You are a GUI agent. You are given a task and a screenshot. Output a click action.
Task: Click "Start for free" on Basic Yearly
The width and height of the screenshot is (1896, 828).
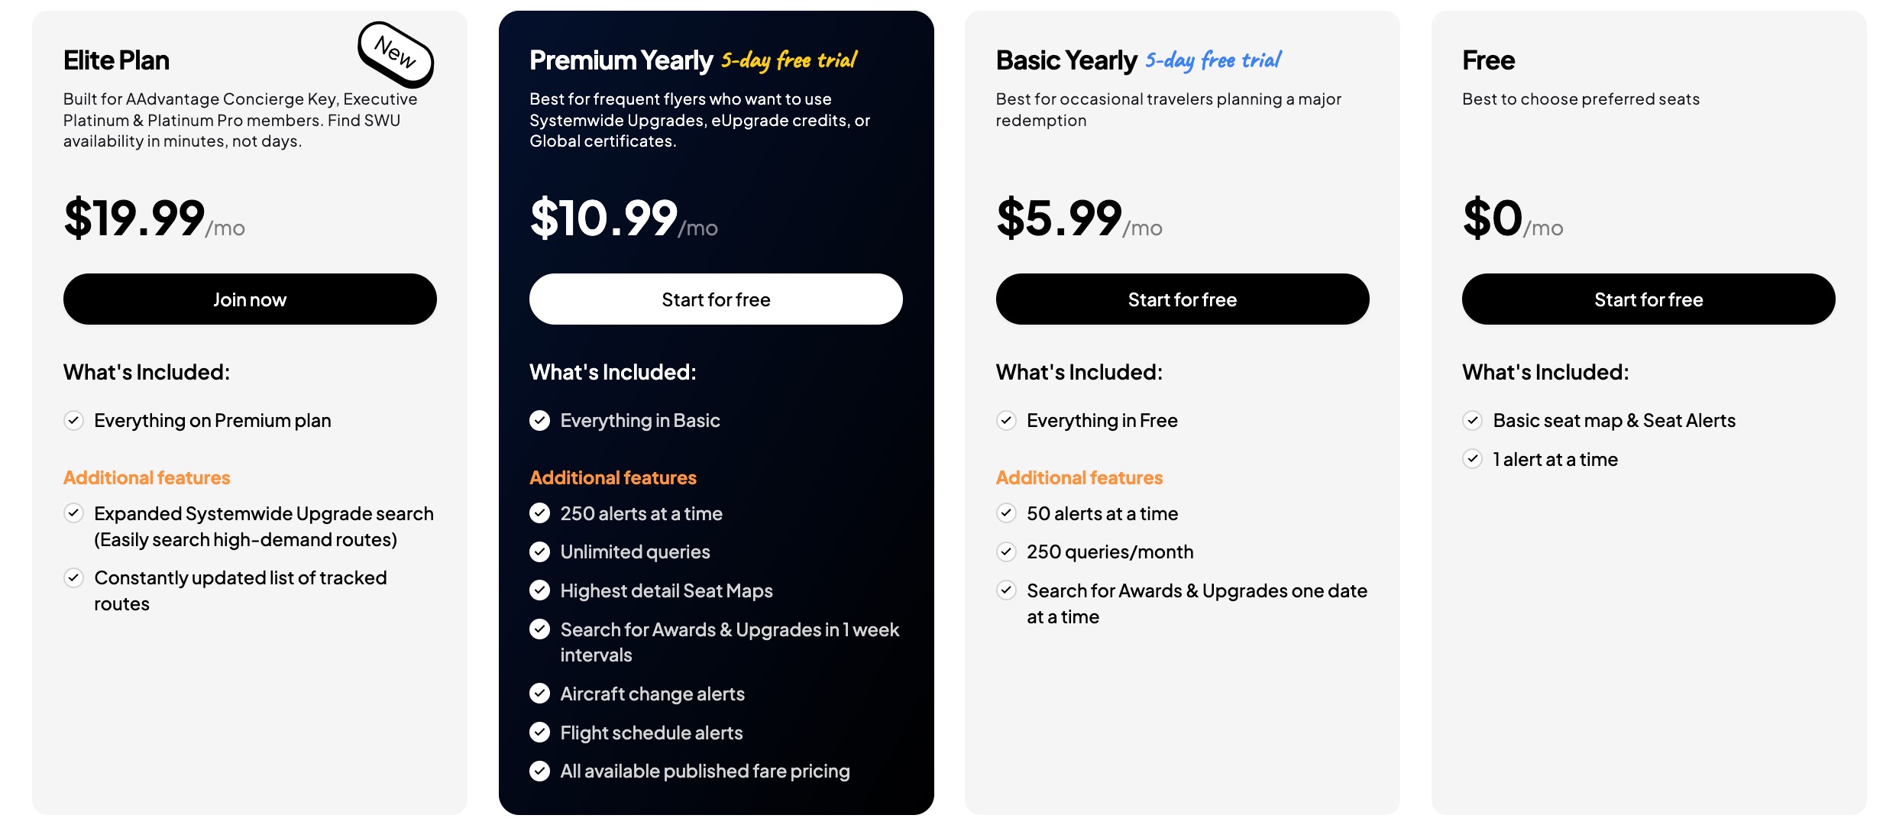(x=1182, y=299)
